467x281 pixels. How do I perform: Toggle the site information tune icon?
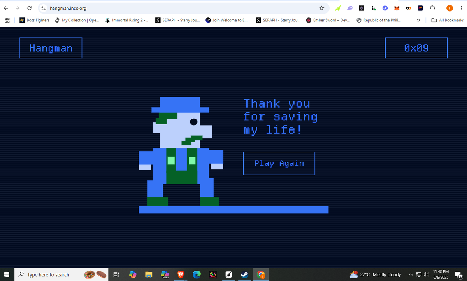point(43,8)
